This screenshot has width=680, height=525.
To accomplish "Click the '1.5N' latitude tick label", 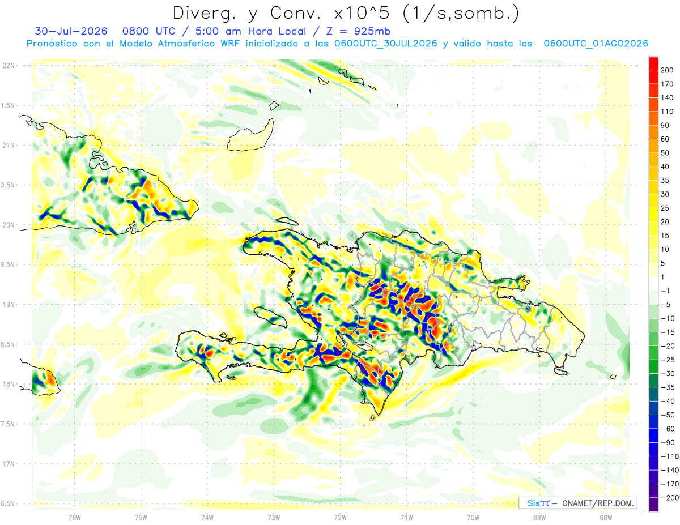I will tap(8, 106).
